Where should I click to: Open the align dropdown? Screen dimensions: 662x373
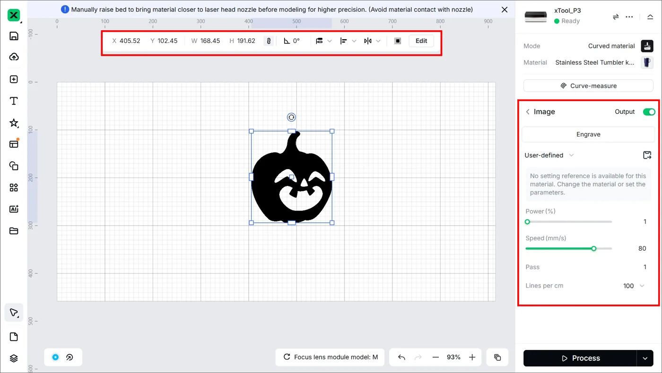348,41
